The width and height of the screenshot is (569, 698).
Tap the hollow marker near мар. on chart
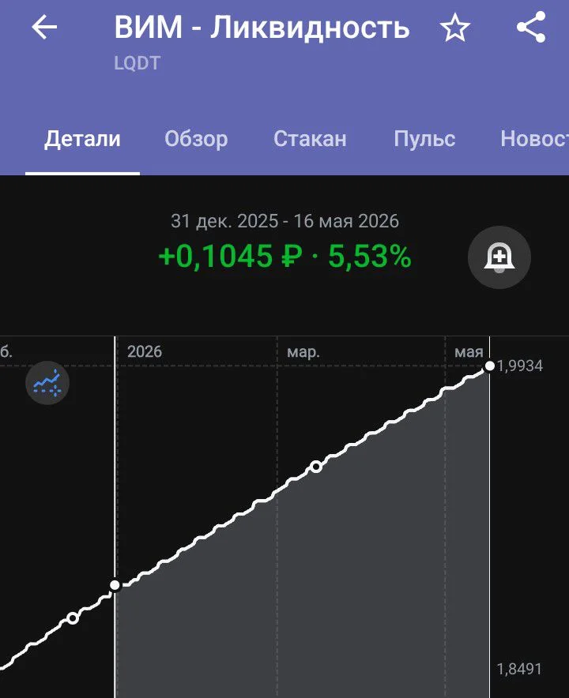(316, 467)
